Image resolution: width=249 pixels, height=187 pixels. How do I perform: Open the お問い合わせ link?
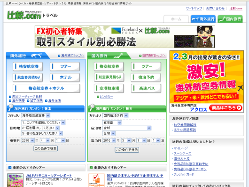216,8
